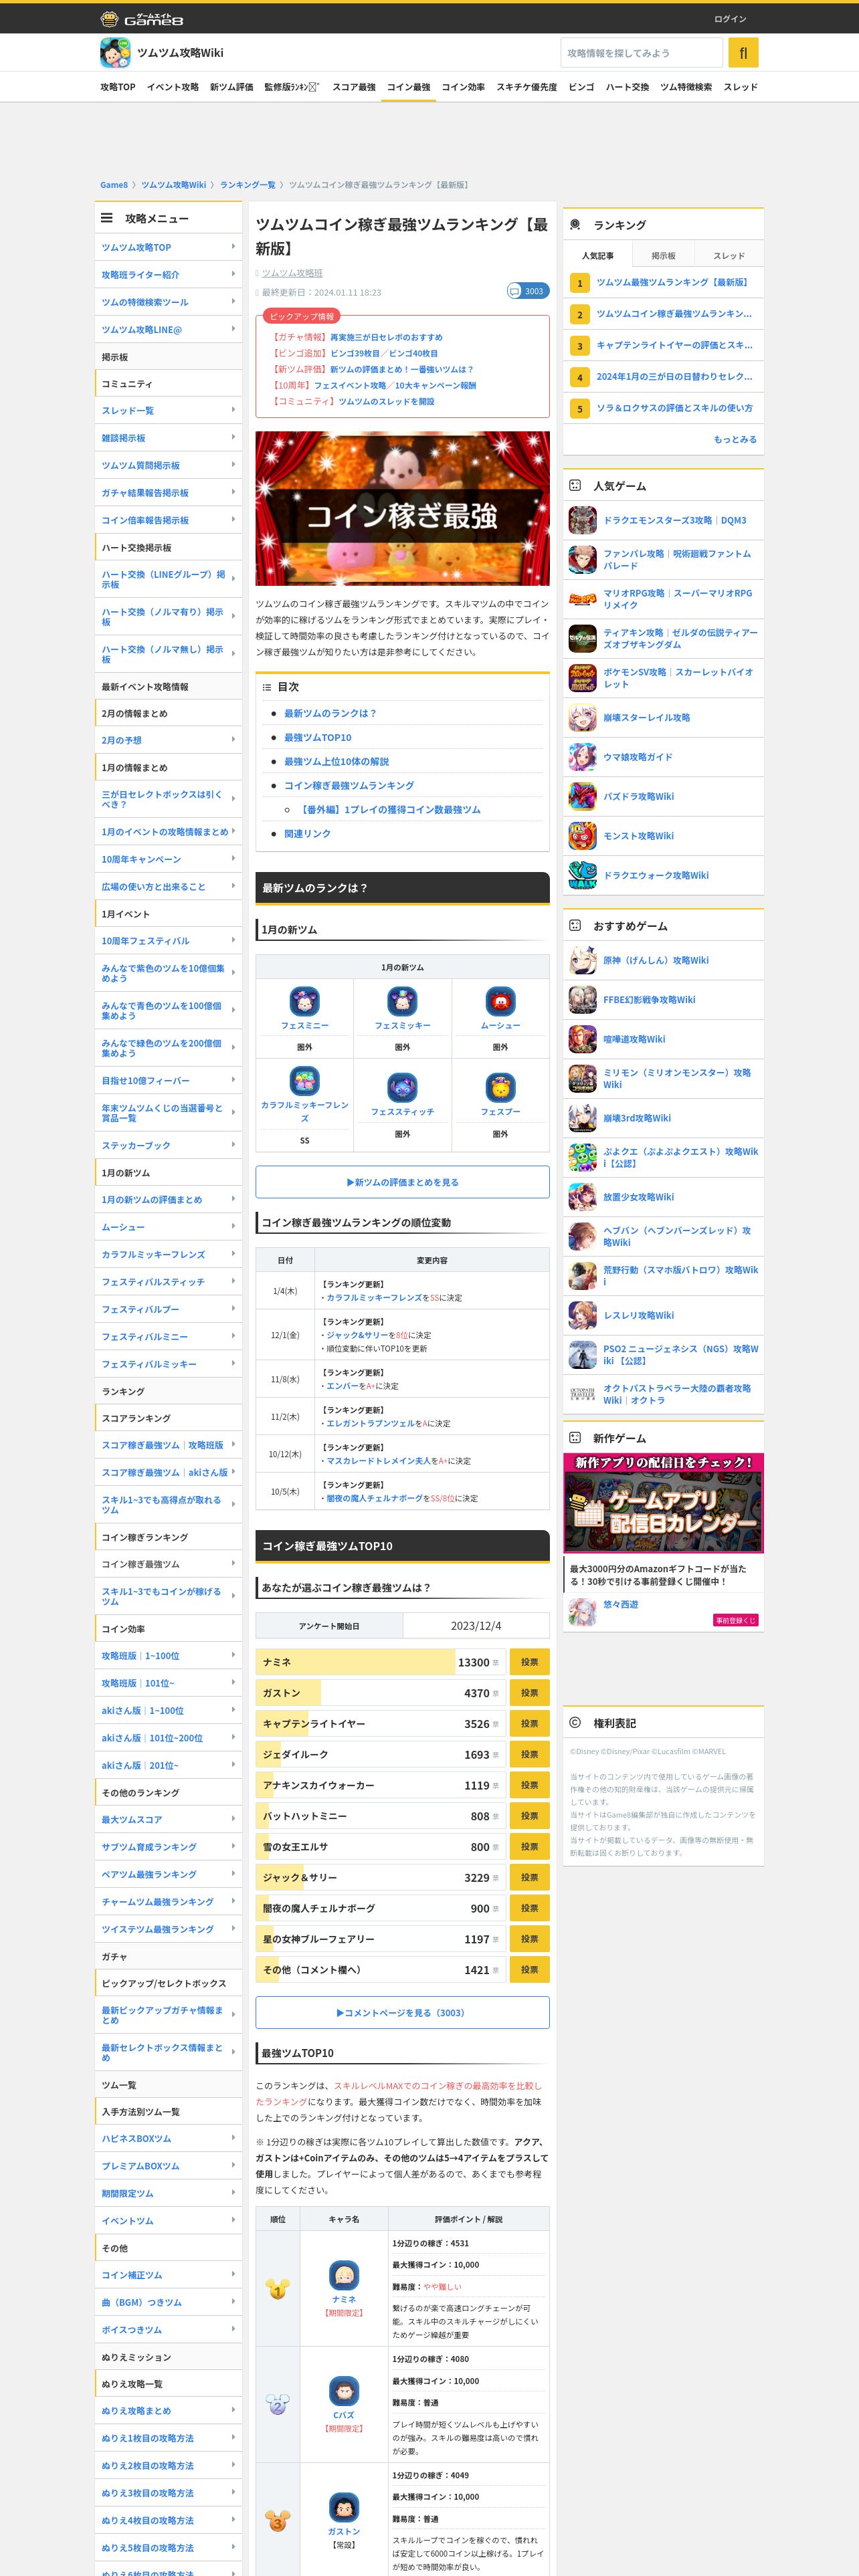Expand the ムーシュー sidebar arrow

(233, 1226)
